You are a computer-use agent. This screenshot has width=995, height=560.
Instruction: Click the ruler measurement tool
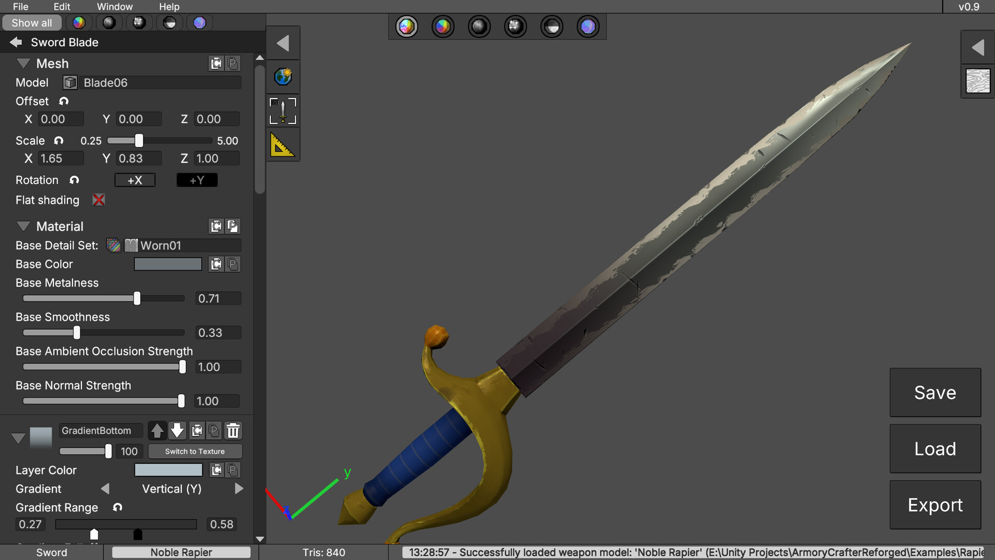[283, 146]
